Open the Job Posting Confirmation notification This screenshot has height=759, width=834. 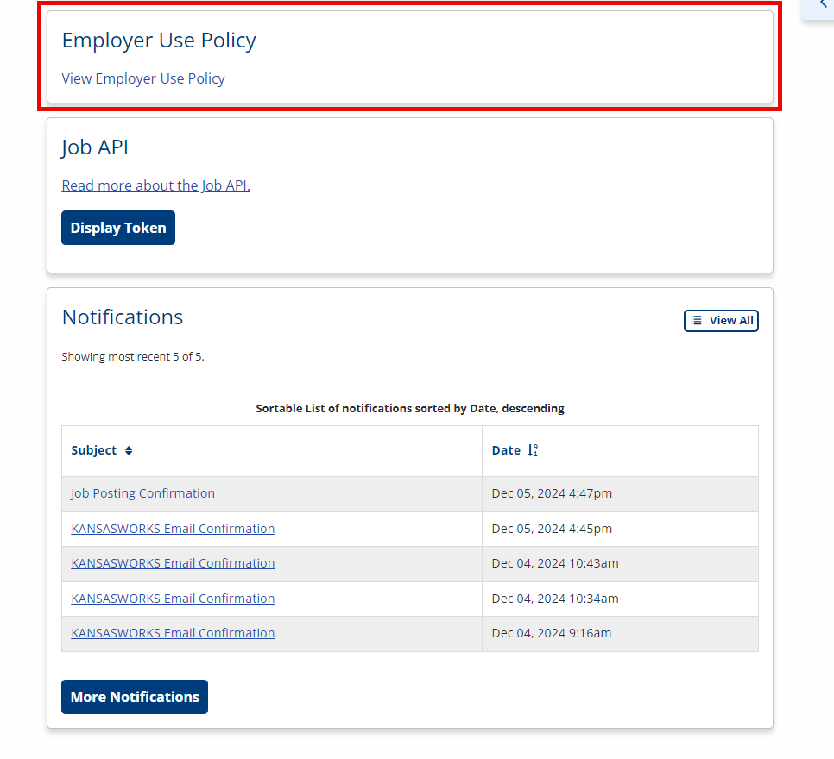pyautogui.click(x=143, y=493)
